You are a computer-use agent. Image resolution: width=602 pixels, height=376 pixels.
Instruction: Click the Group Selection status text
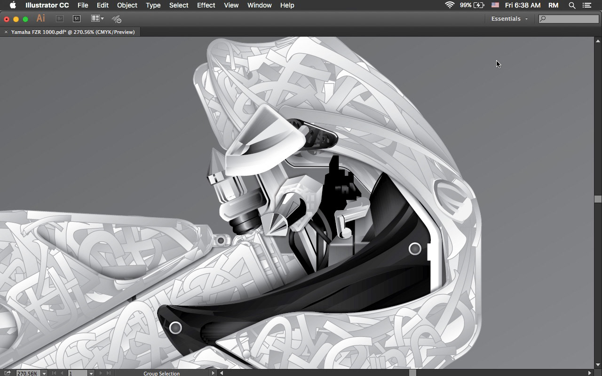(x=161, y=374)
